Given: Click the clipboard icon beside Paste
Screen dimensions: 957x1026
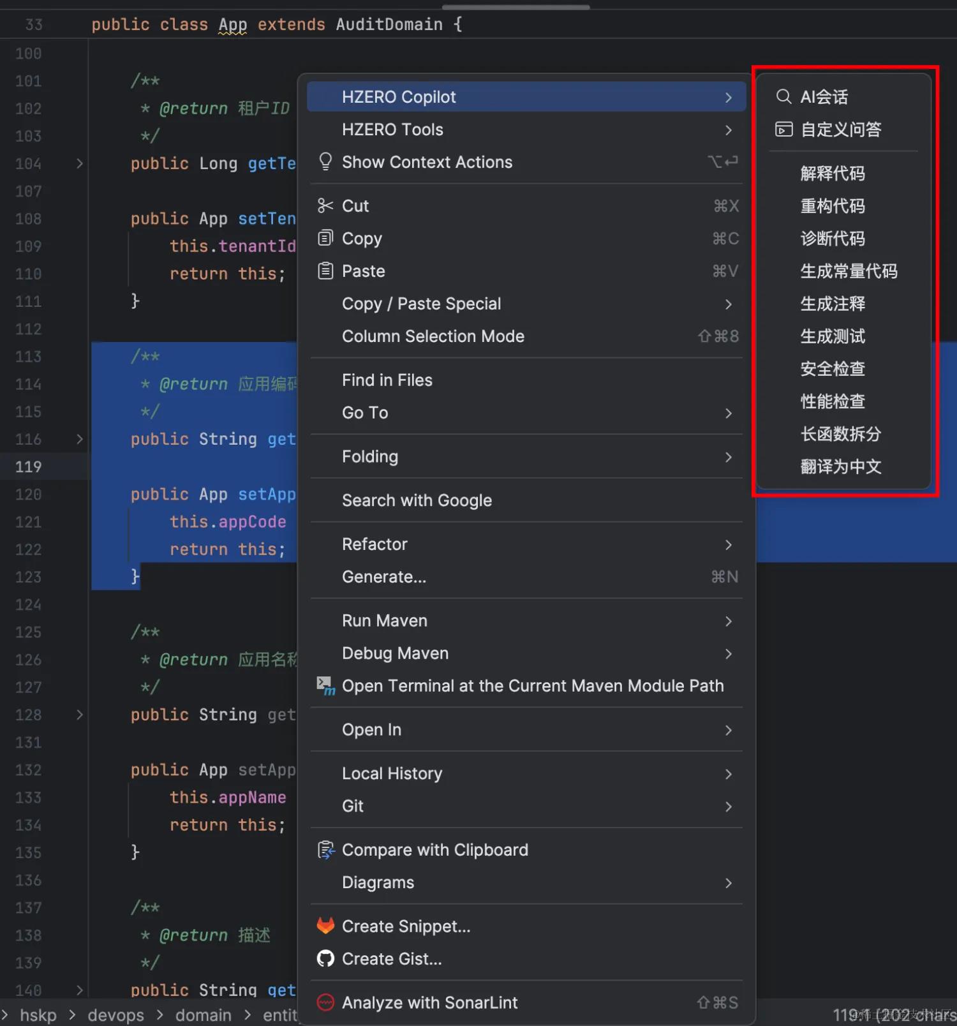Looking at the screenshot, I should (325, 271).
